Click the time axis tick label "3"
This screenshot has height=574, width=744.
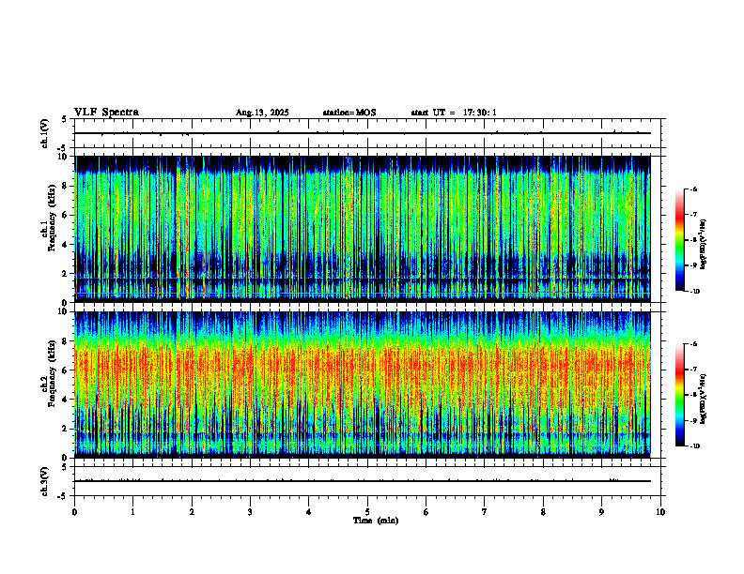click(x=250, y=512)
